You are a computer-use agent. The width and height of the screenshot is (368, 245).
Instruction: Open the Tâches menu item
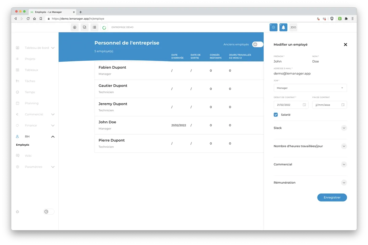point(30,81)
